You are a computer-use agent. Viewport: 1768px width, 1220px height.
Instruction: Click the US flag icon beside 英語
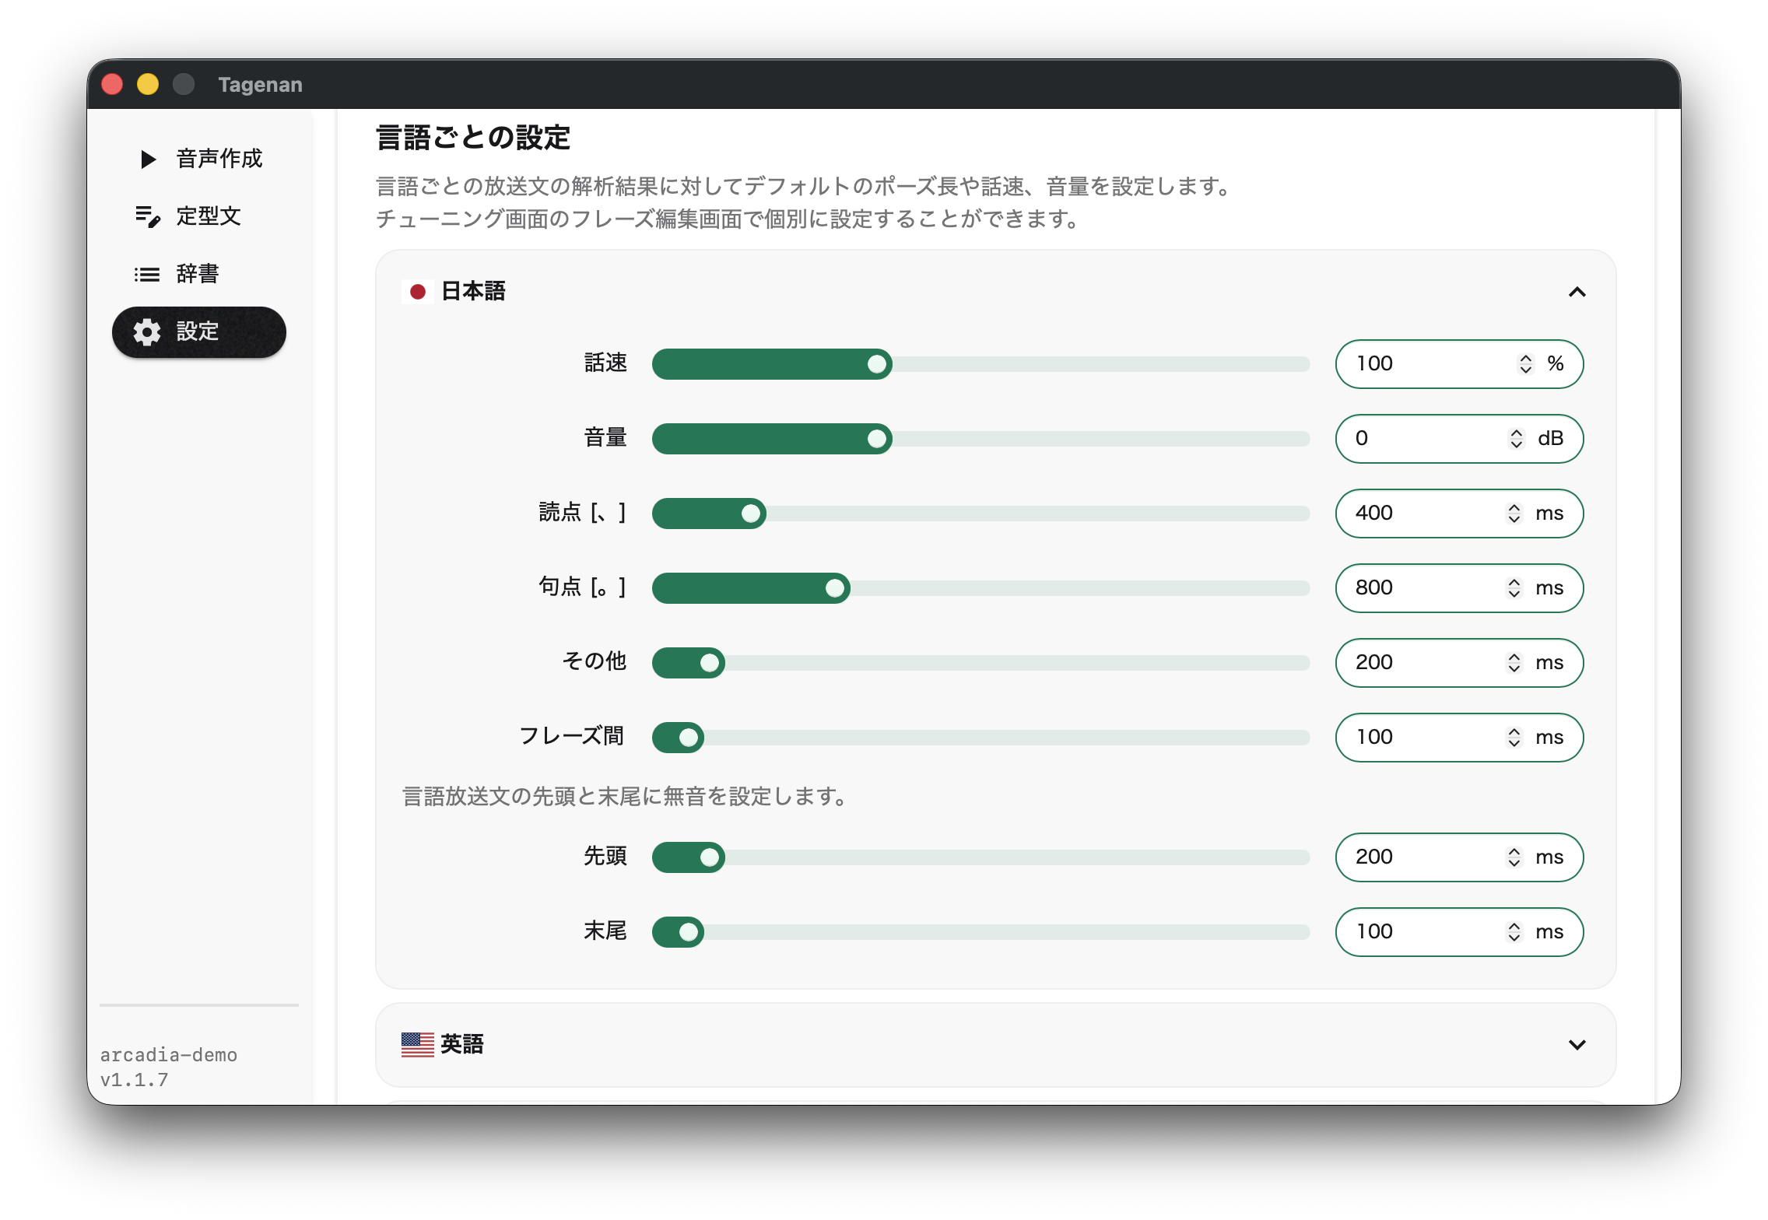(x=418, y=1044)
